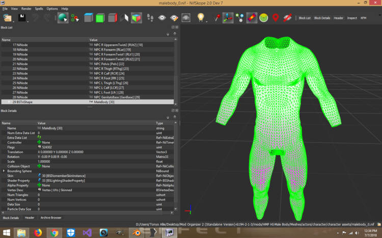Toggle the Show Collision bone icon
Viewport: 382px width, 238px height.
(x=252, y=18)
